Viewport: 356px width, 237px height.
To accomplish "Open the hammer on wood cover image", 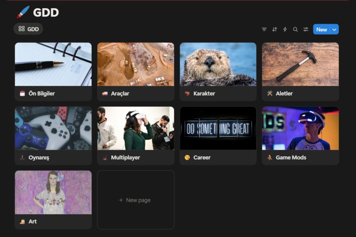I will point(300,64).
